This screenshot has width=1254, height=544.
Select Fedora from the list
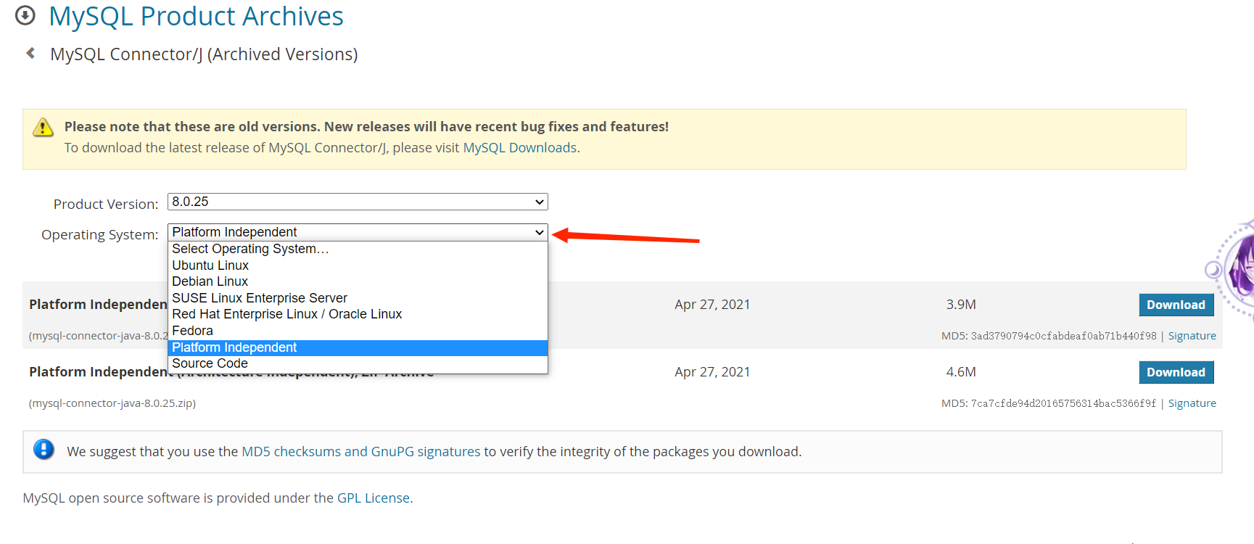coord(358,331)
